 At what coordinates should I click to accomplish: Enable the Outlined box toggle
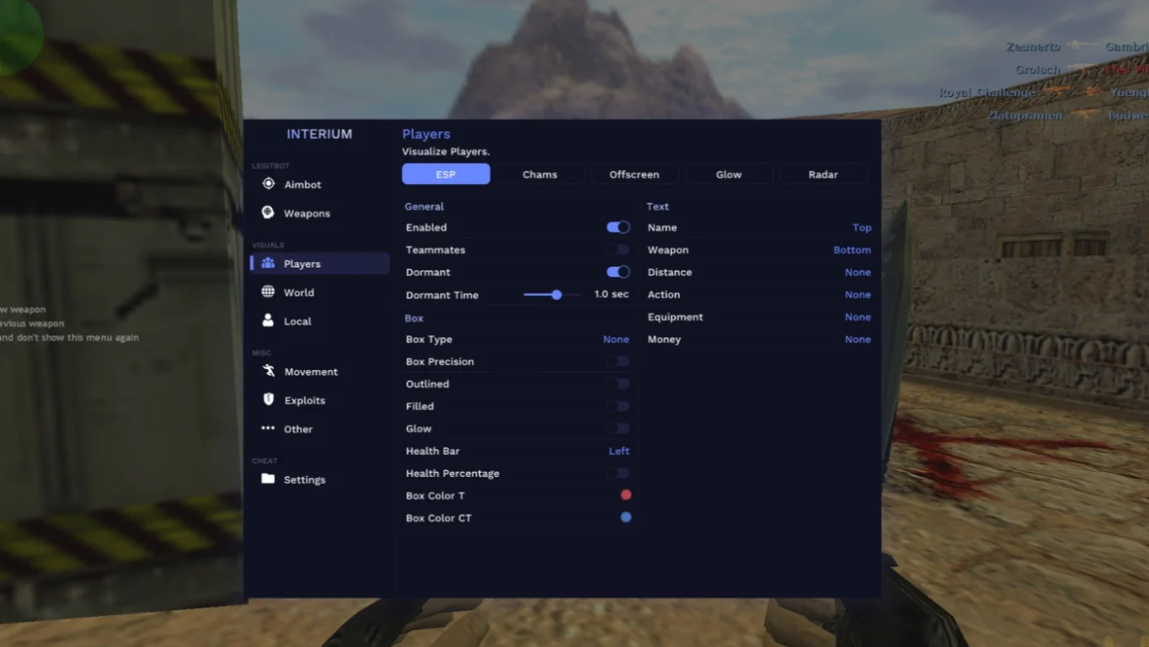click(x=618, y=383)
